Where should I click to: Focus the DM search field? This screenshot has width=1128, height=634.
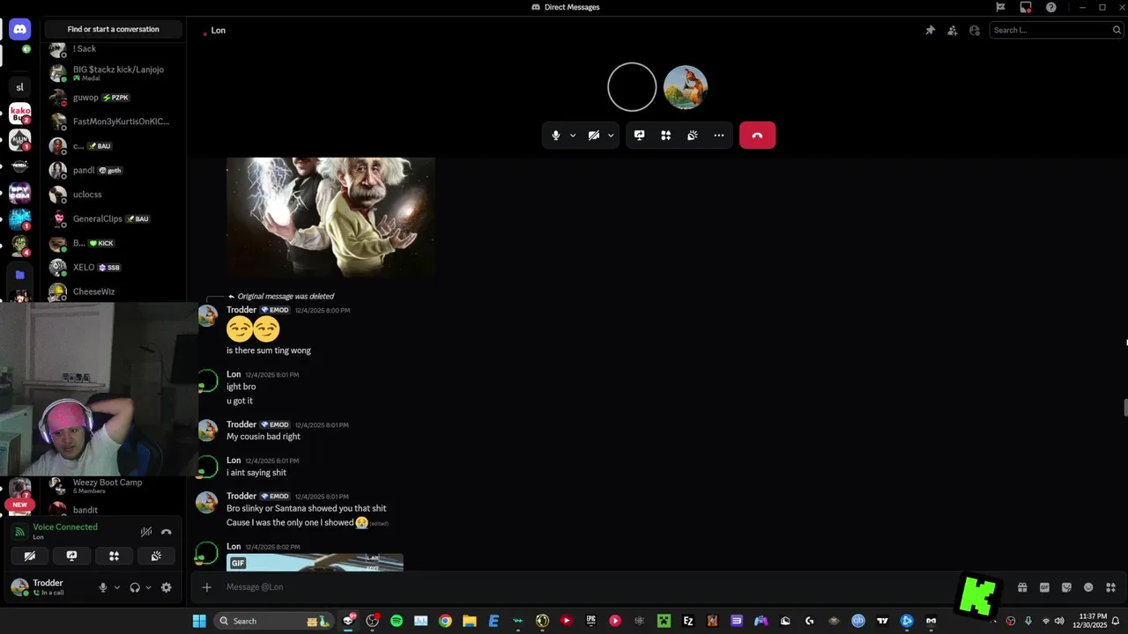(1055, 30)
